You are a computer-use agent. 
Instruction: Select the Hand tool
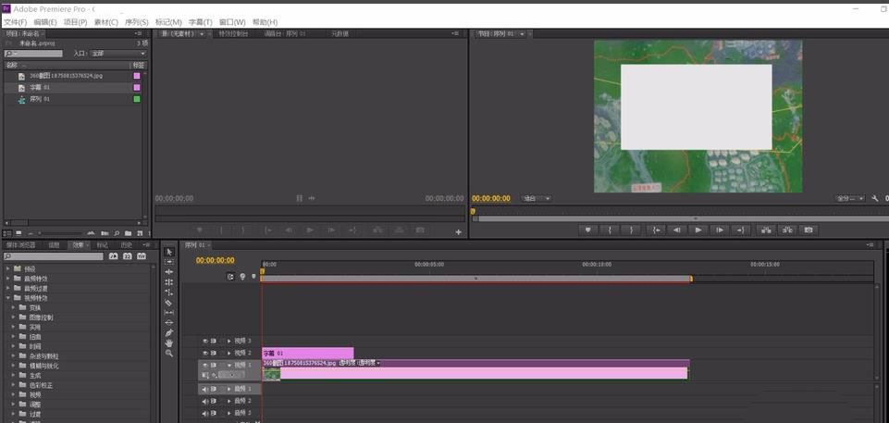pos(169,343)
